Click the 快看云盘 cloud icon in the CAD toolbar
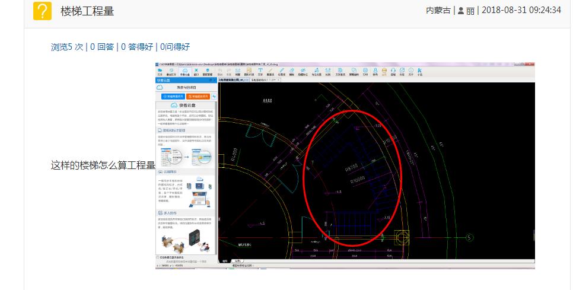573x290 pixels. coord(185,72)
